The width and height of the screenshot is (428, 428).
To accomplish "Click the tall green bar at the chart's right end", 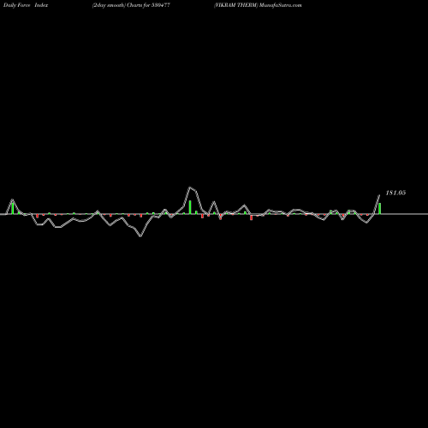I will pos(380,208).
